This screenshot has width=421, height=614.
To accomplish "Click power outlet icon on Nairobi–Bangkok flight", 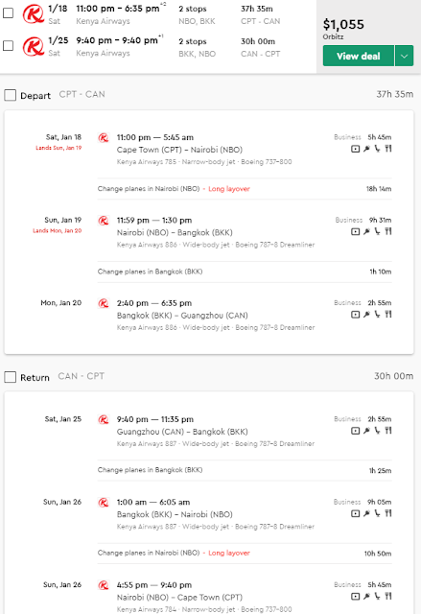I will [366, 231].
